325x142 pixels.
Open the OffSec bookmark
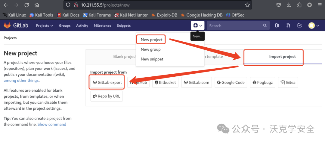(x=235, y=15)
